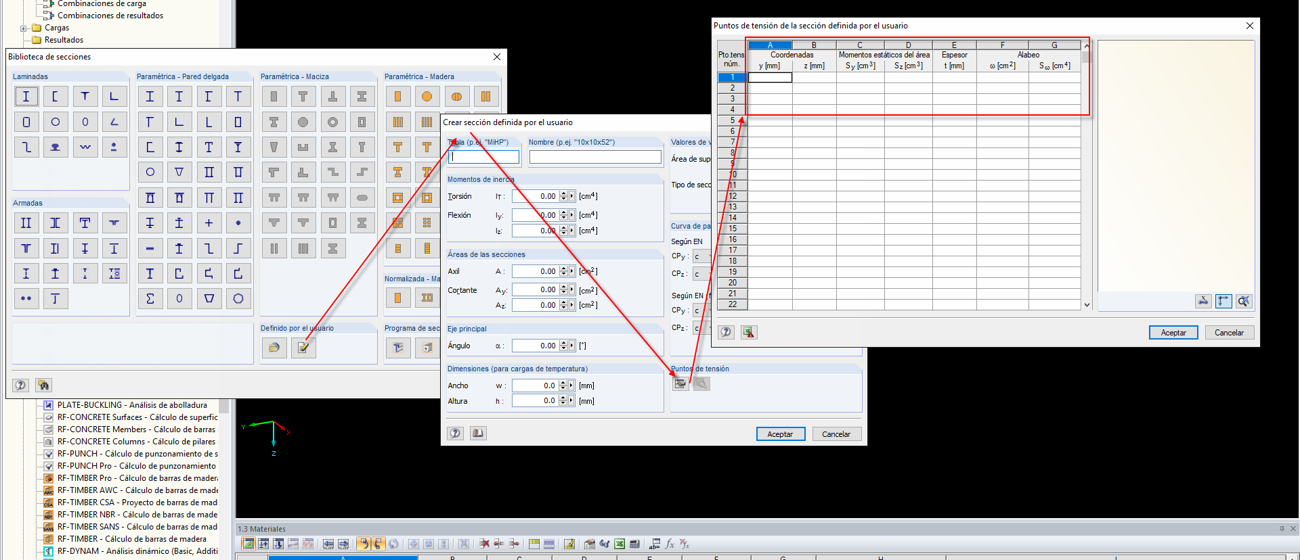Export stress points table to Excel
Screen dimensions: 1300x560
pyautogui.click(x=749, y=332)
